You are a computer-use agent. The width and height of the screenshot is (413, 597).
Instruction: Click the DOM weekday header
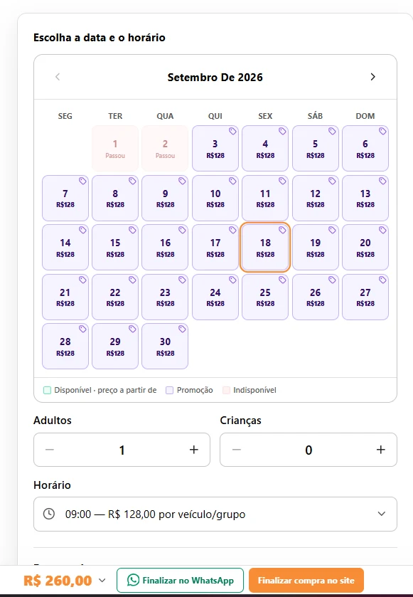pos(365,116)
